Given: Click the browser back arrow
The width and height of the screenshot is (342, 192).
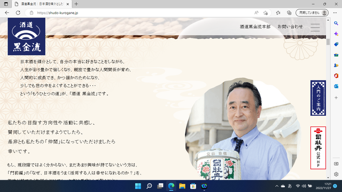Looking at the screenshot, I should 7,13.
